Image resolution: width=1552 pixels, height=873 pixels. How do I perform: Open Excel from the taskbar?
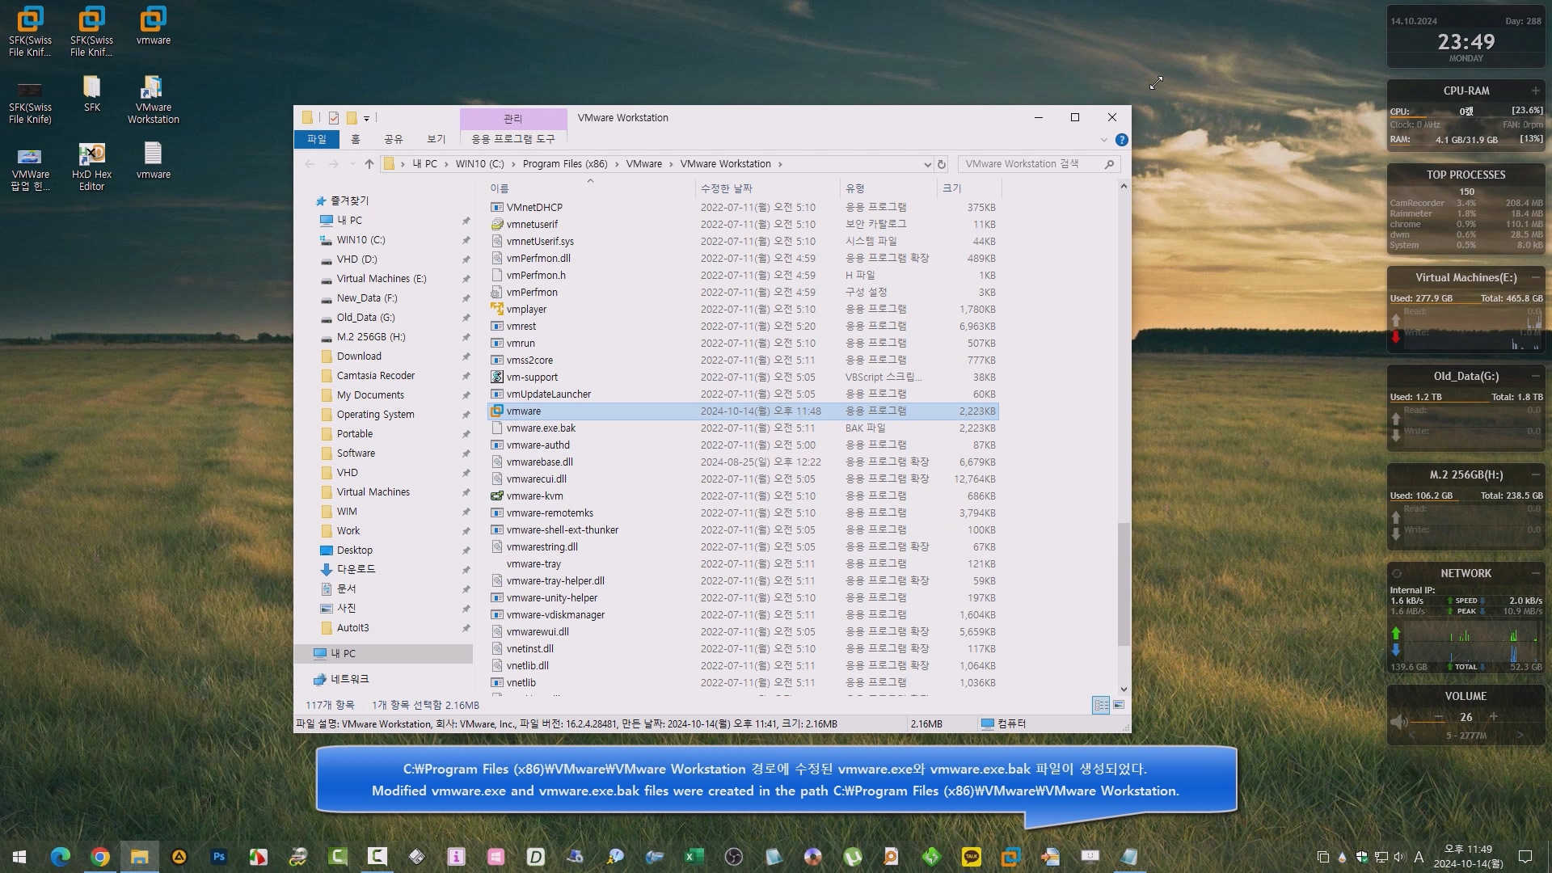(694, 856)
